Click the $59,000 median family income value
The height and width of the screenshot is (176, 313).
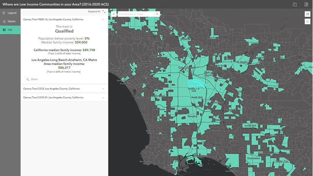(81, 42)
